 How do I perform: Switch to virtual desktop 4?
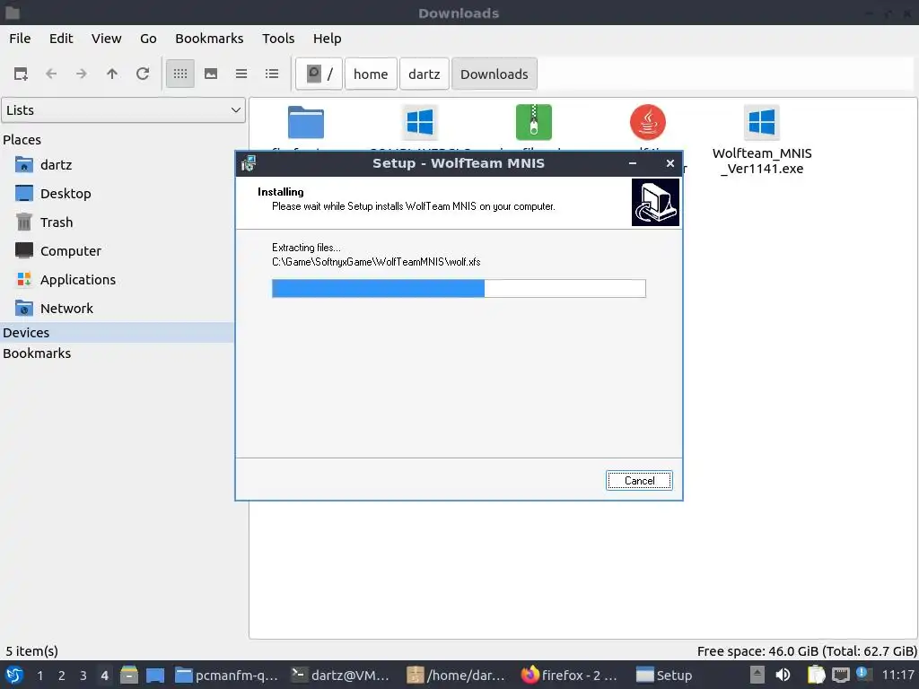104,676
